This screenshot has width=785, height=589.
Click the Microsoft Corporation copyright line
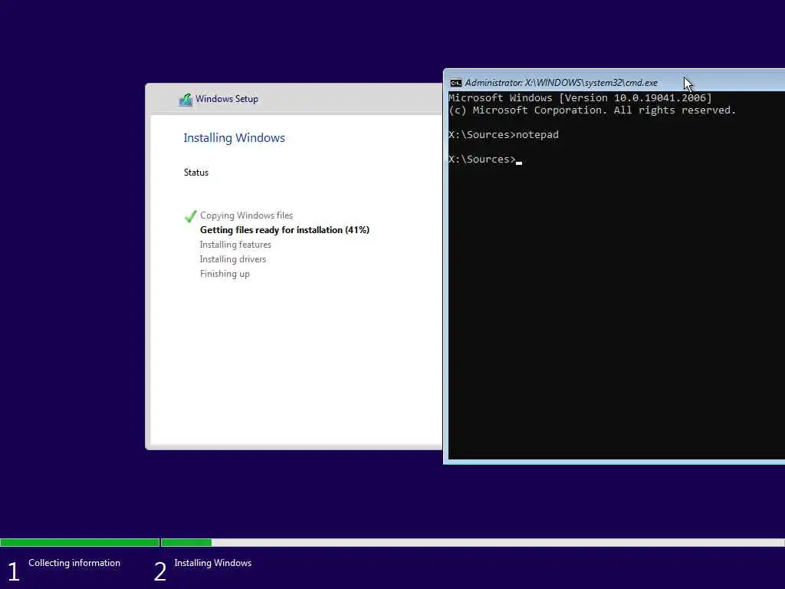(x=593, y=110)
